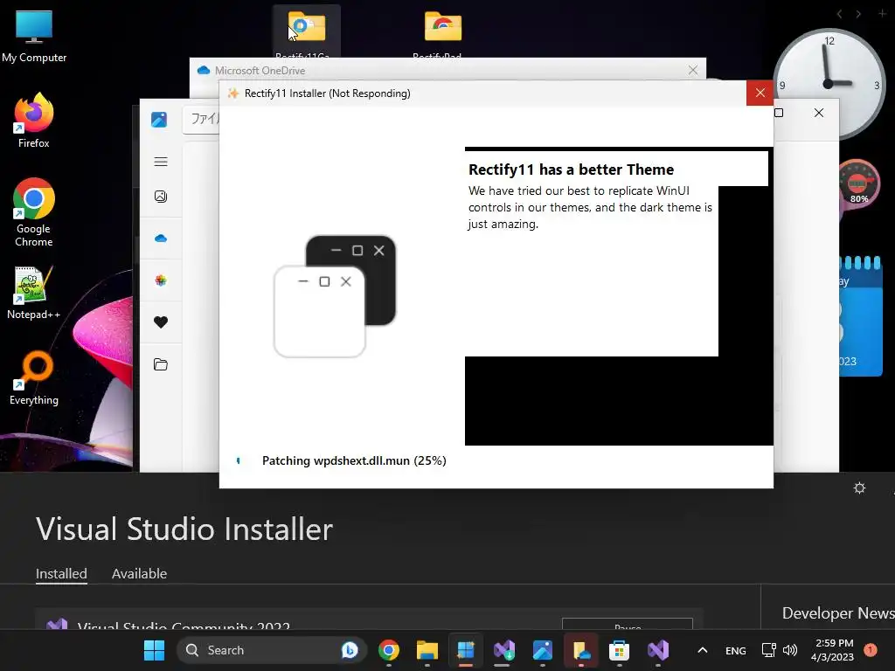895x671 pixels.
Task: Close the Photos app window
Action: point(818,113)
